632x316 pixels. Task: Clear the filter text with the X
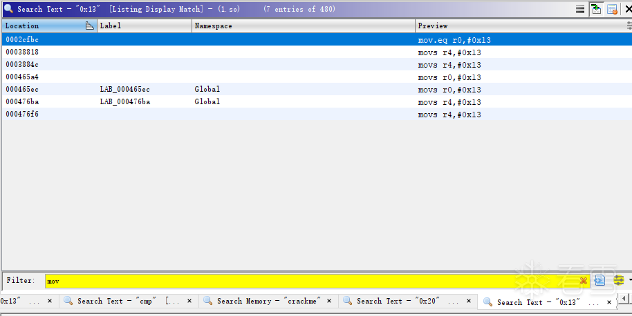pos(583,281)
